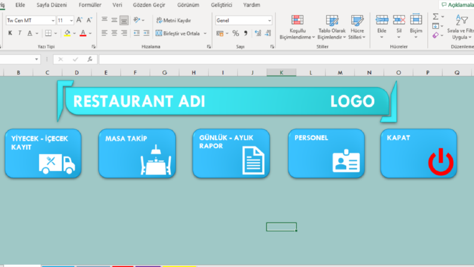Open text orientation options
Screen dimensions: 474x267
[139, 20]
